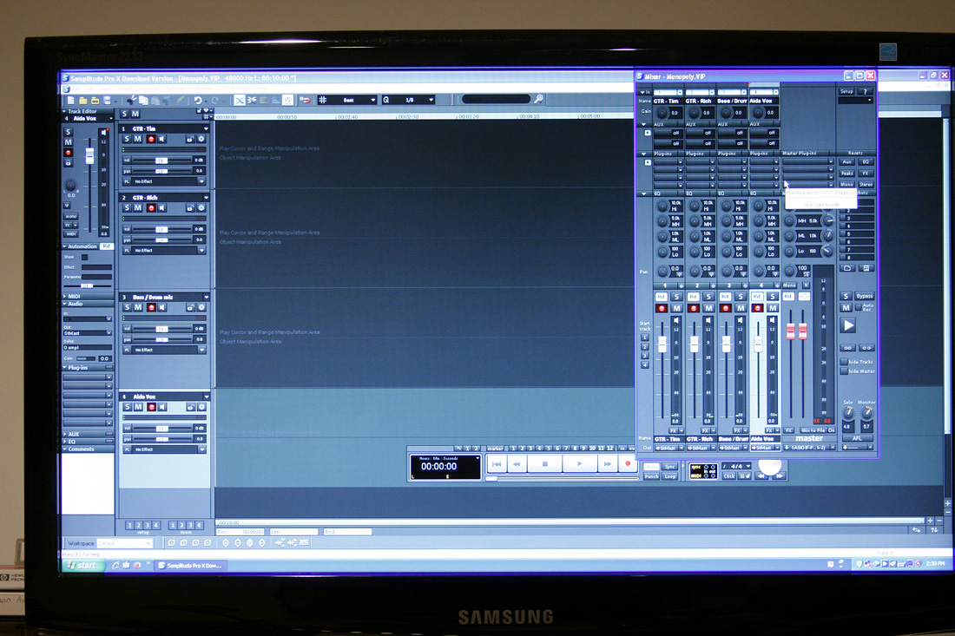Image resolution: width=955 pixels, height=636 pixels.
Task: Check the hide Master box in Mixer
Action: (844, 371)
